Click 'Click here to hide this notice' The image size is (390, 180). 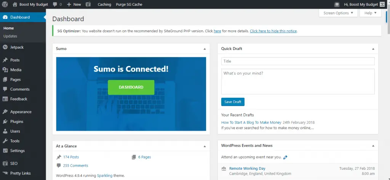(x=273, y=31)
